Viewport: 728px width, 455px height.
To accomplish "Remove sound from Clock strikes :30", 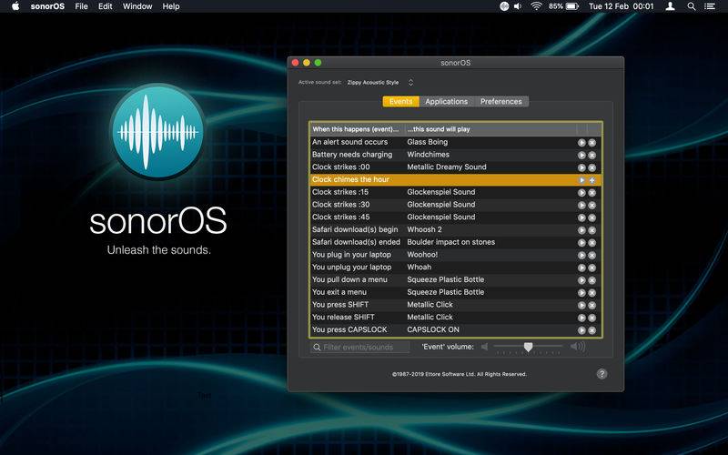I will point(592,206).
